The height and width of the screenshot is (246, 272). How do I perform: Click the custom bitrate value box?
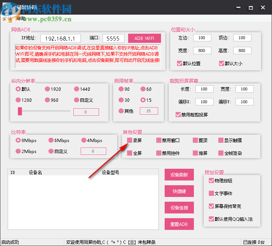coord(93,151)
